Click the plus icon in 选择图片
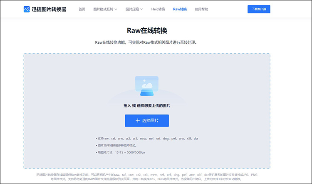This screenshot has width=312, height=184. pos(138,120)
